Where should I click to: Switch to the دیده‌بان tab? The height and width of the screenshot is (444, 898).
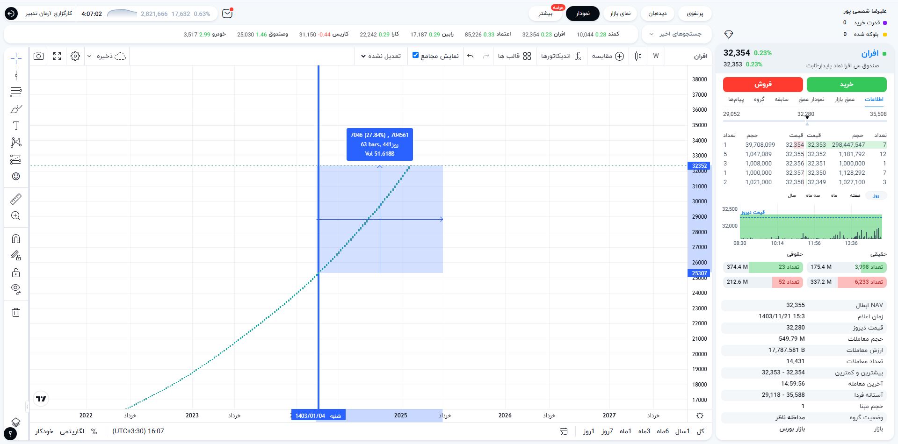[x=657, y=14]
